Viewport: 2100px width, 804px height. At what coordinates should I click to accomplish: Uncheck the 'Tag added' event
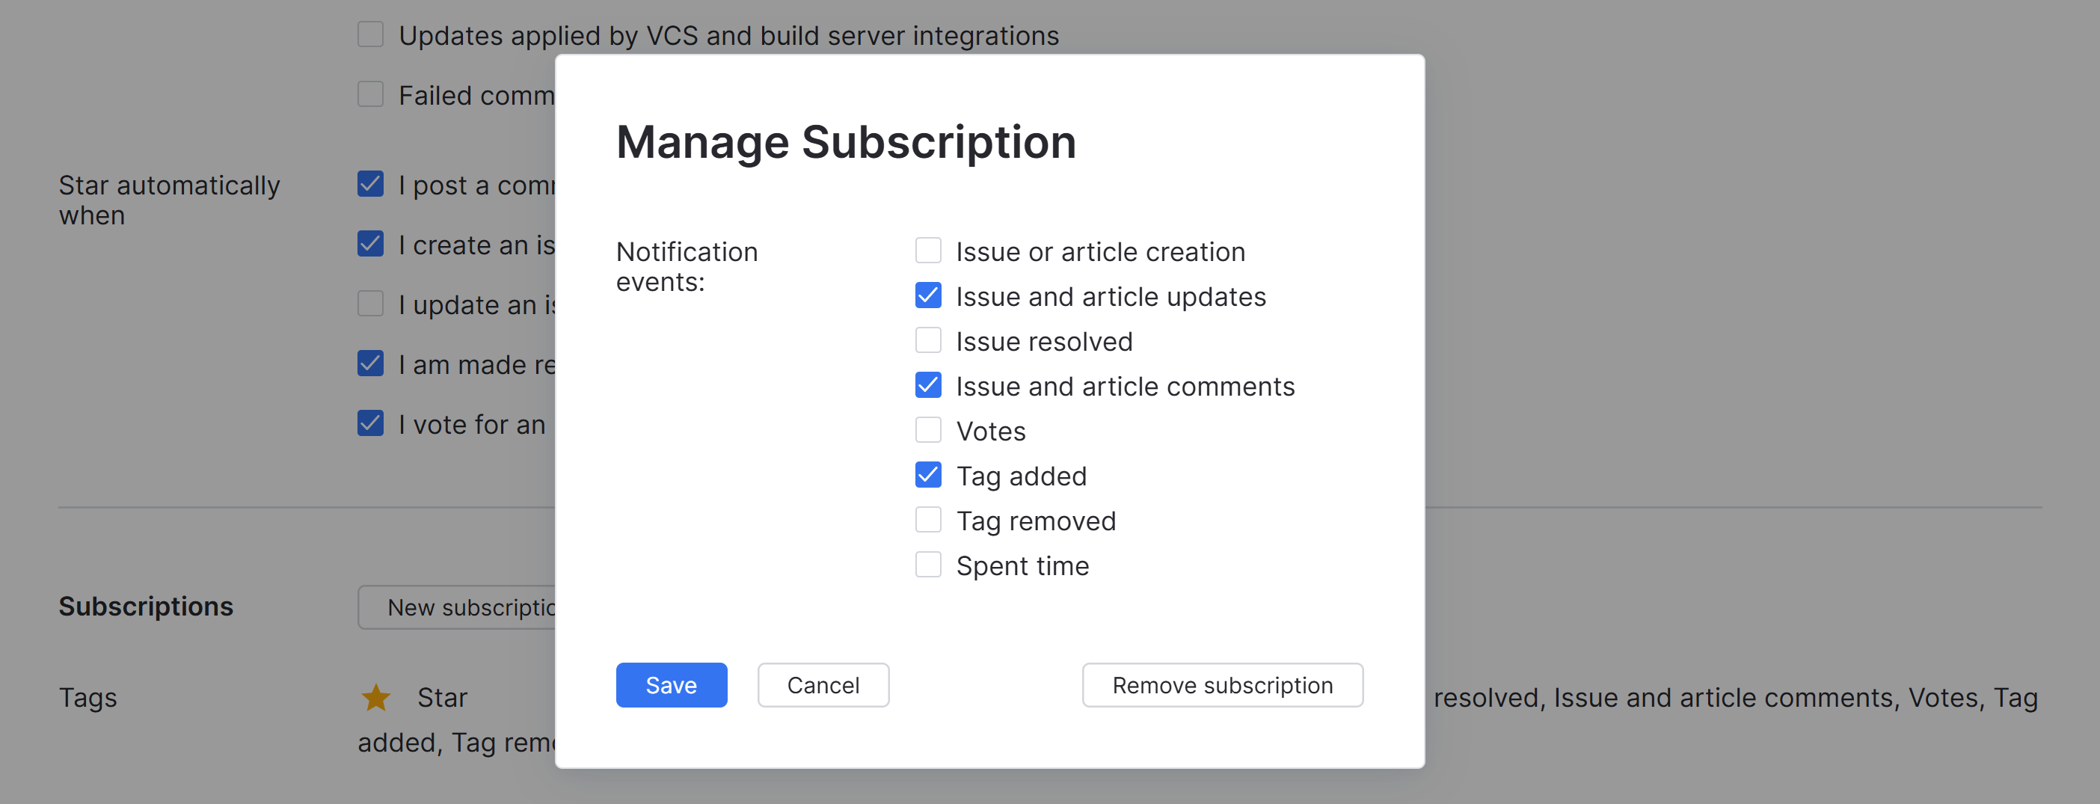[x=927, y=475]
